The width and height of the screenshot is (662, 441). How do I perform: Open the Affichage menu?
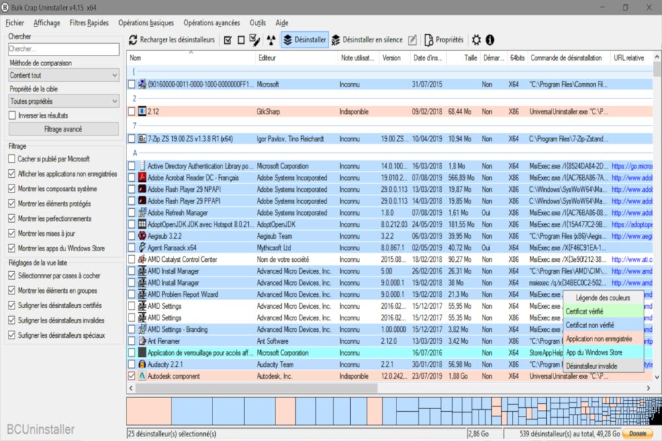click(47, 22)
